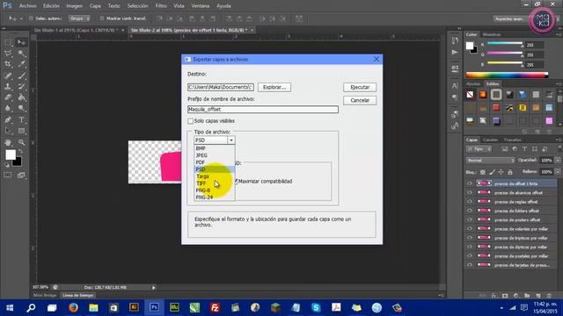Open the Archivo menu
Viewport: 563px width, 316px height.
coord(27,6)
